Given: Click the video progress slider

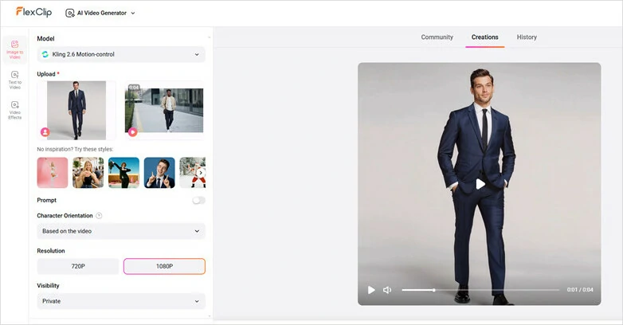Looking at the screenshot, I should click(480, 290).
